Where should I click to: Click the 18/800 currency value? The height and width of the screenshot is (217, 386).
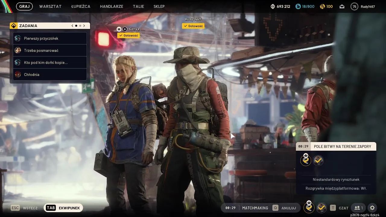308,6
